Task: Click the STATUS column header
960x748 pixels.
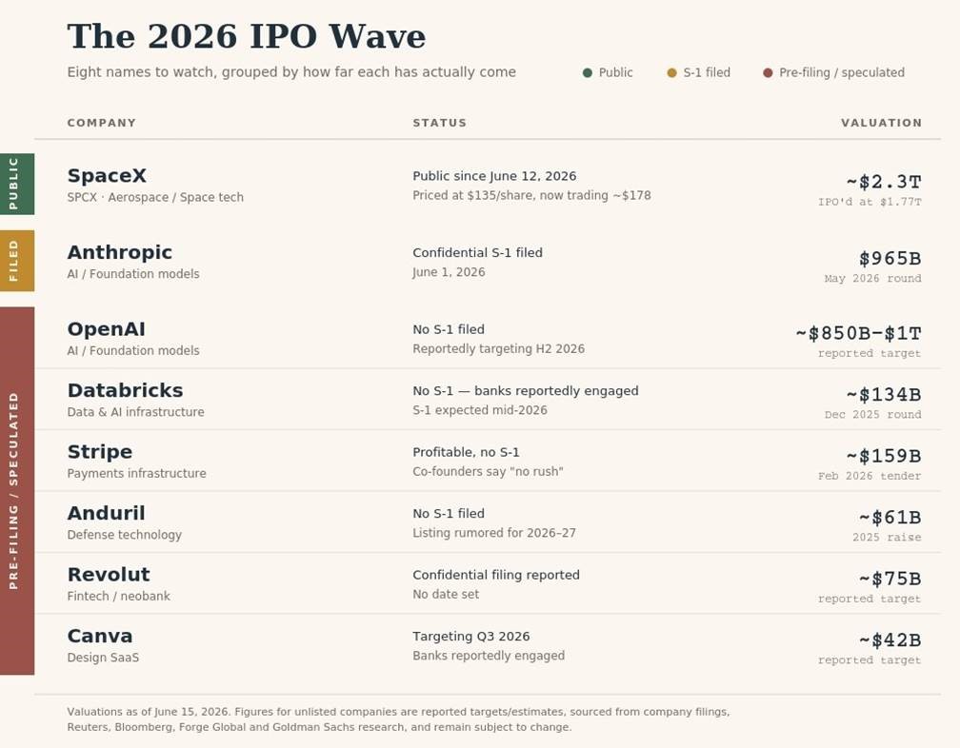Action: pos(440,123)
